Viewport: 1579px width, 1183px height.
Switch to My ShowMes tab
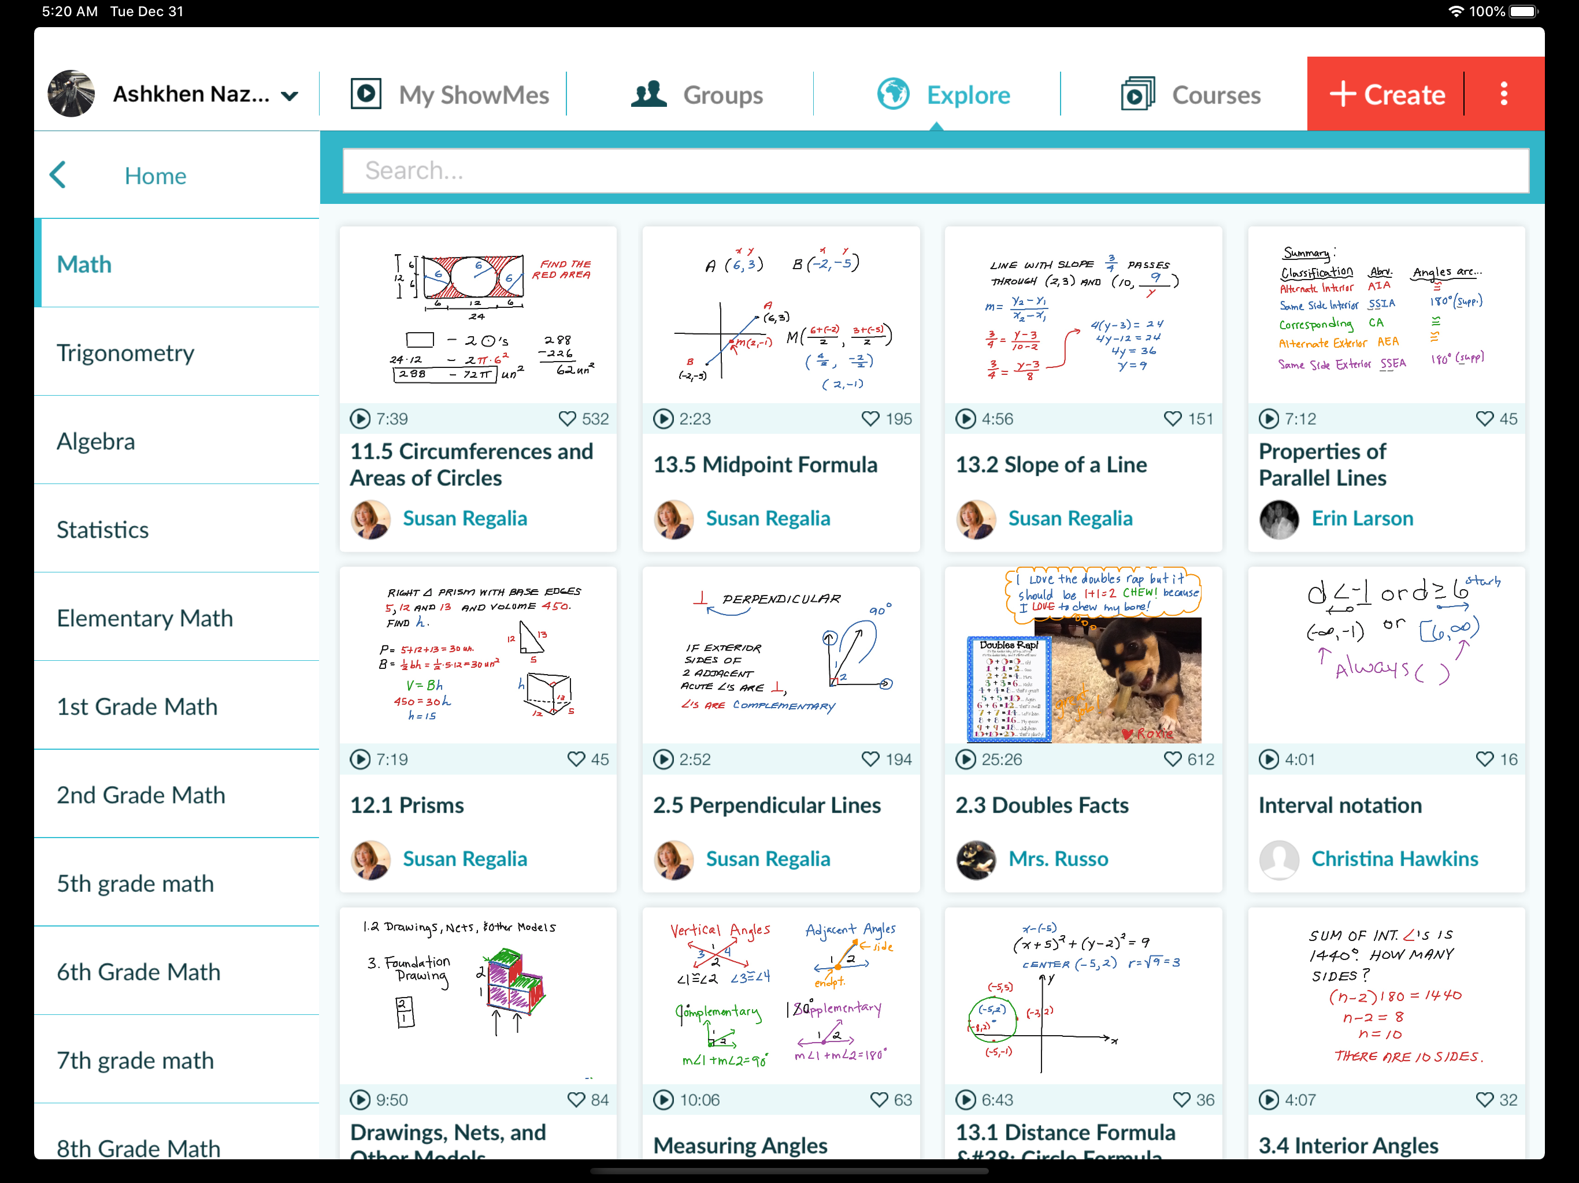[450, 94]
